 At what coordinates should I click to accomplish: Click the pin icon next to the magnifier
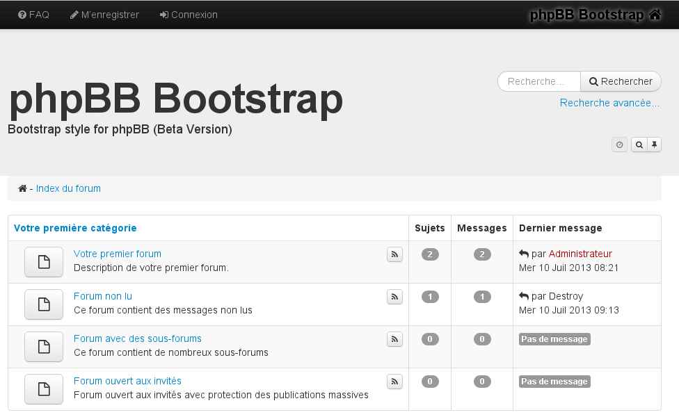[x=655, y=145]
